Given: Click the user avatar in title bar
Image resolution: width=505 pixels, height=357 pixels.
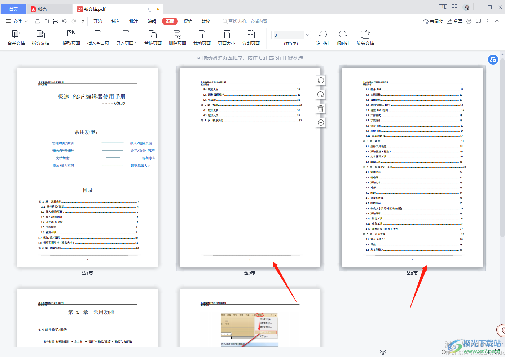Looking at the screenshot, I should click(466, 7).
